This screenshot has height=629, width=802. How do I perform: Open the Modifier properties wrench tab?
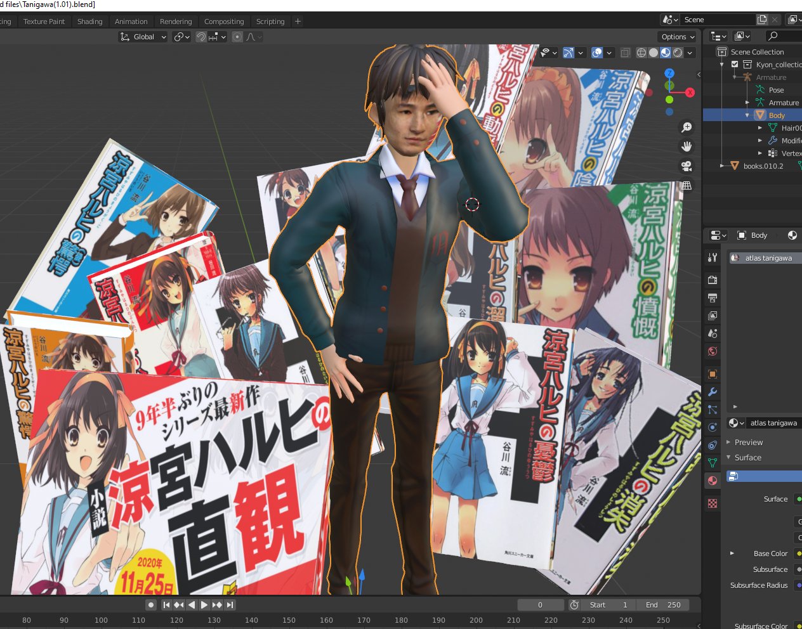click(x=713, y=392)
